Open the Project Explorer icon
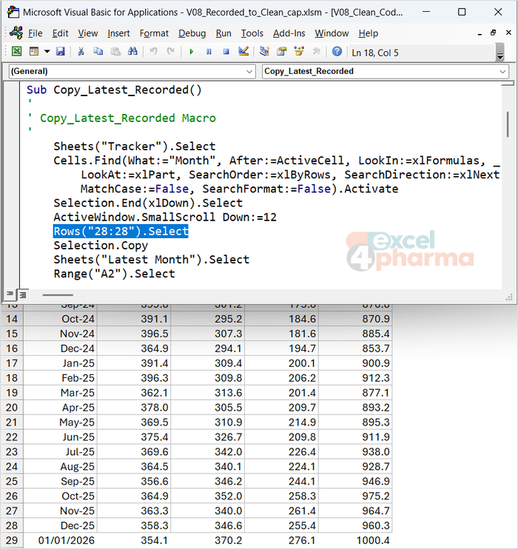The image size is (518, 549). [x=264, y=52]
